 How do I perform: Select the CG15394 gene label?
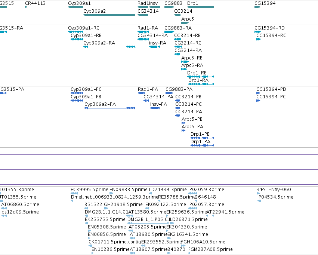tap(265, 3)
